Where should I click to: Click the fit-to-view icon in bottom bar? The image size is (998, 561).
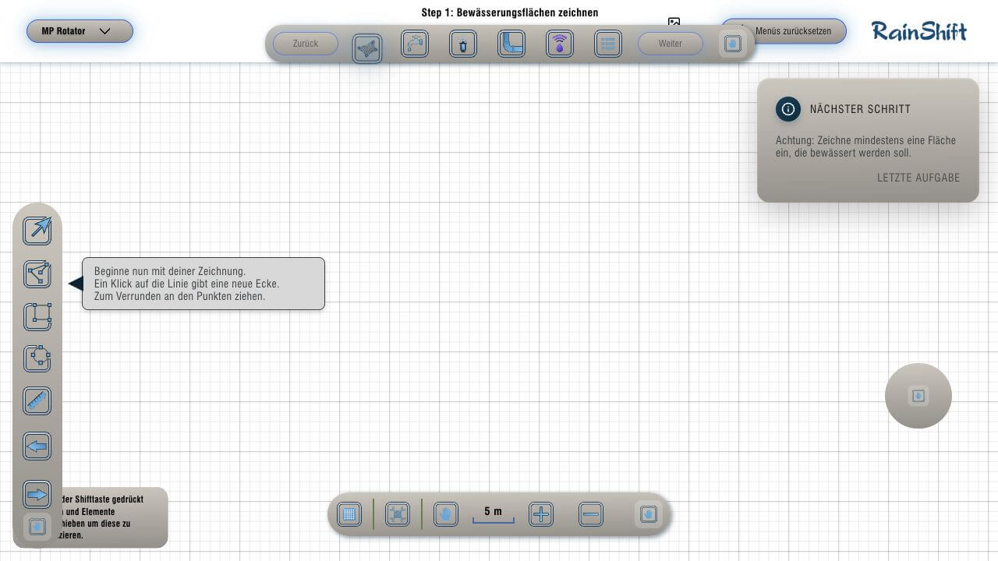pyautogui.click(x=398, y=514)
